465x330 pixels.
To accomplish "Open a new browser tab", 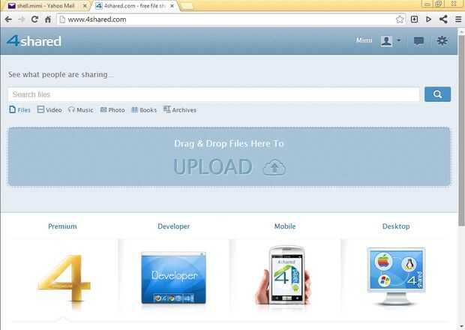I will click(x=187, y=6).
